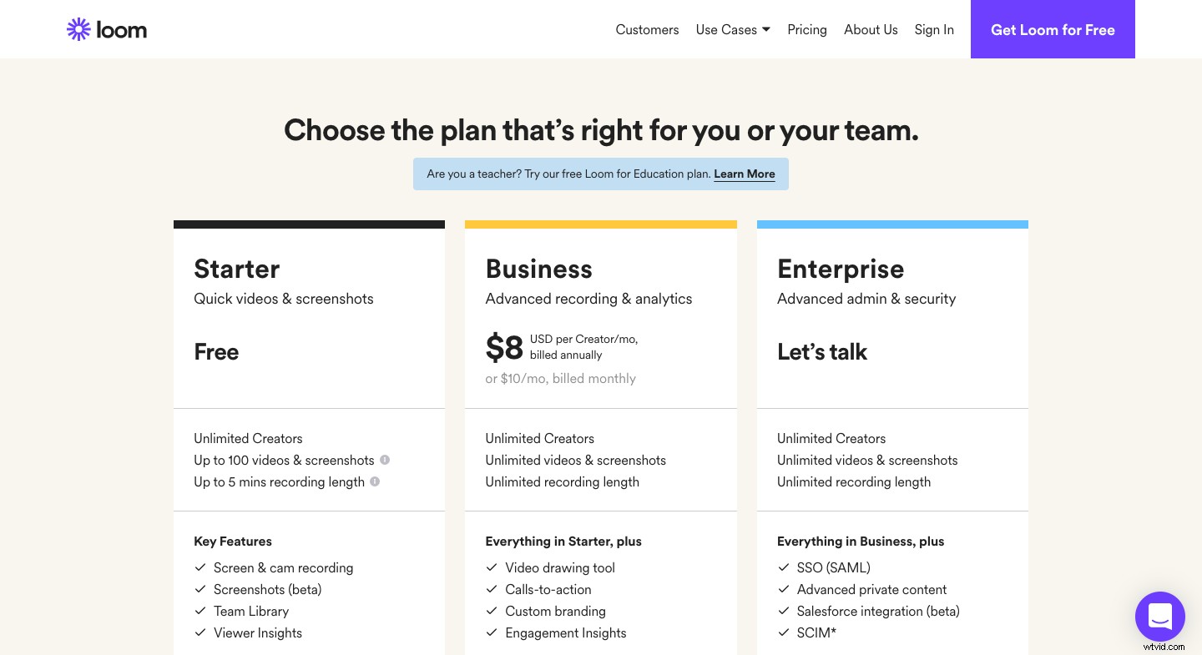Viewport: 1202px width, 655px height.
Task: Click checkmark next to Custom branding
Action: [492, 611]
